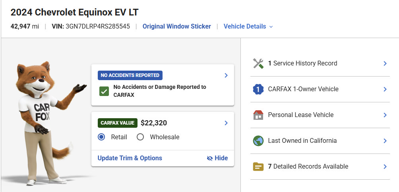Click the Retail label text

point(119,137)
